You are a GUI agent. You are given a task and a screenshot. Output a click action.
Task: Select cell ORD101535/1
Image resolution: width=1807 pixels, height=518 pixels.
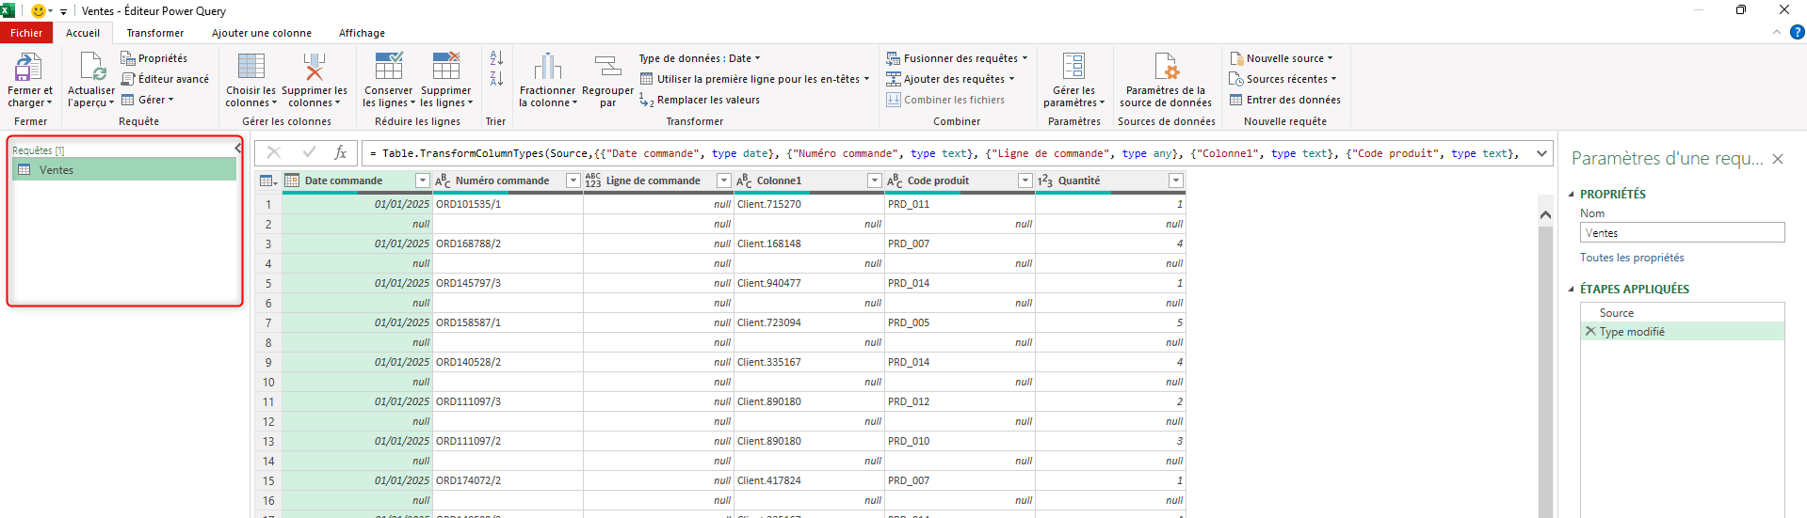coord(508,204)
